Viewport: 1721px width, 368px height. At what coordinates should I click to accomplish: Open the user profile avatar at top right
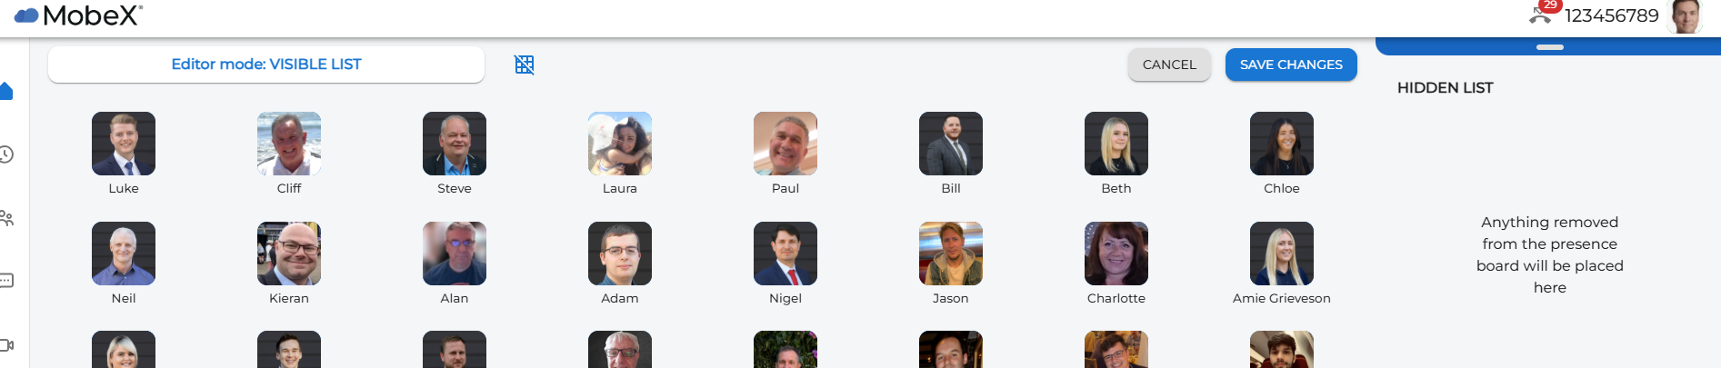[1686, 16]
